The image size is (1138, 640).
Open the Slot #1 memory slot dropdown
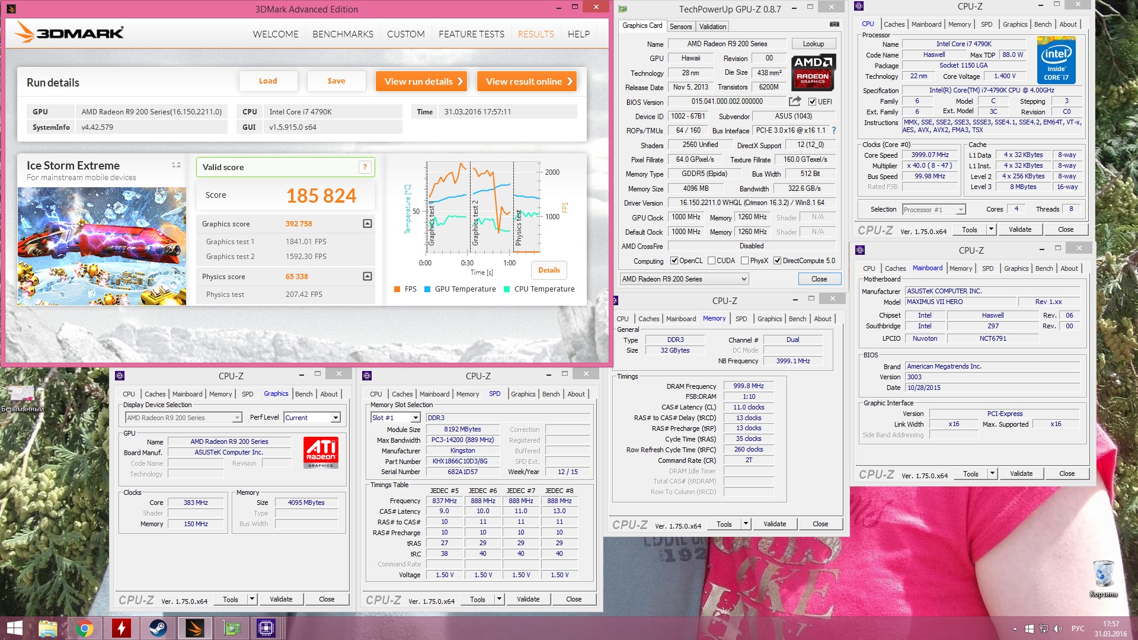[x=395, y=418]
